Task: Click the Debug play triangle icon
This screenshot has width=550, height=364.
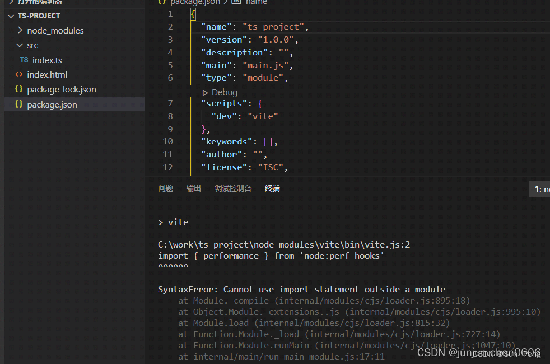Action: click(x=205, y=93)
